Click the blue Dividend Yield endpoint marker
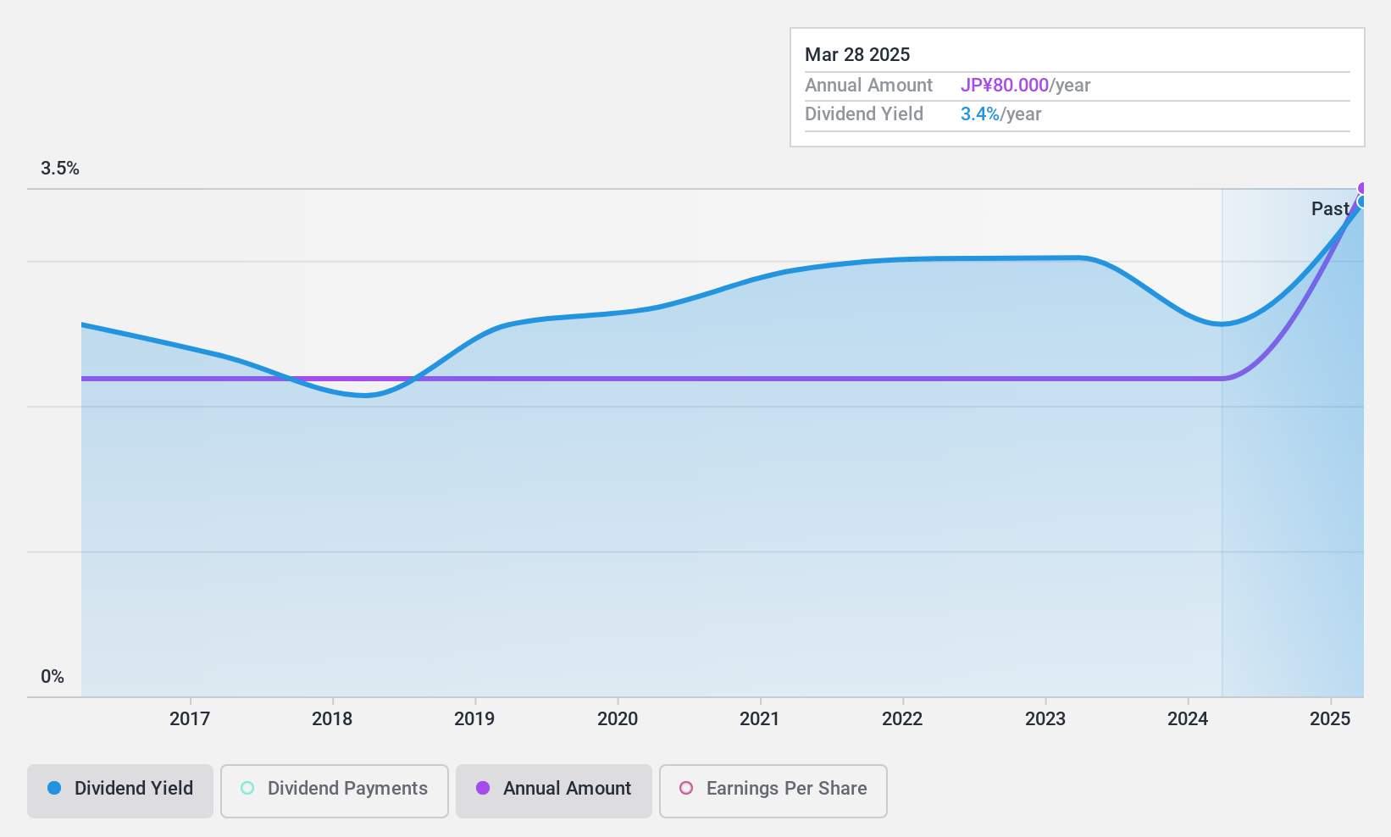Viewport: 1391px width, 837px height. coord(1362,202)
